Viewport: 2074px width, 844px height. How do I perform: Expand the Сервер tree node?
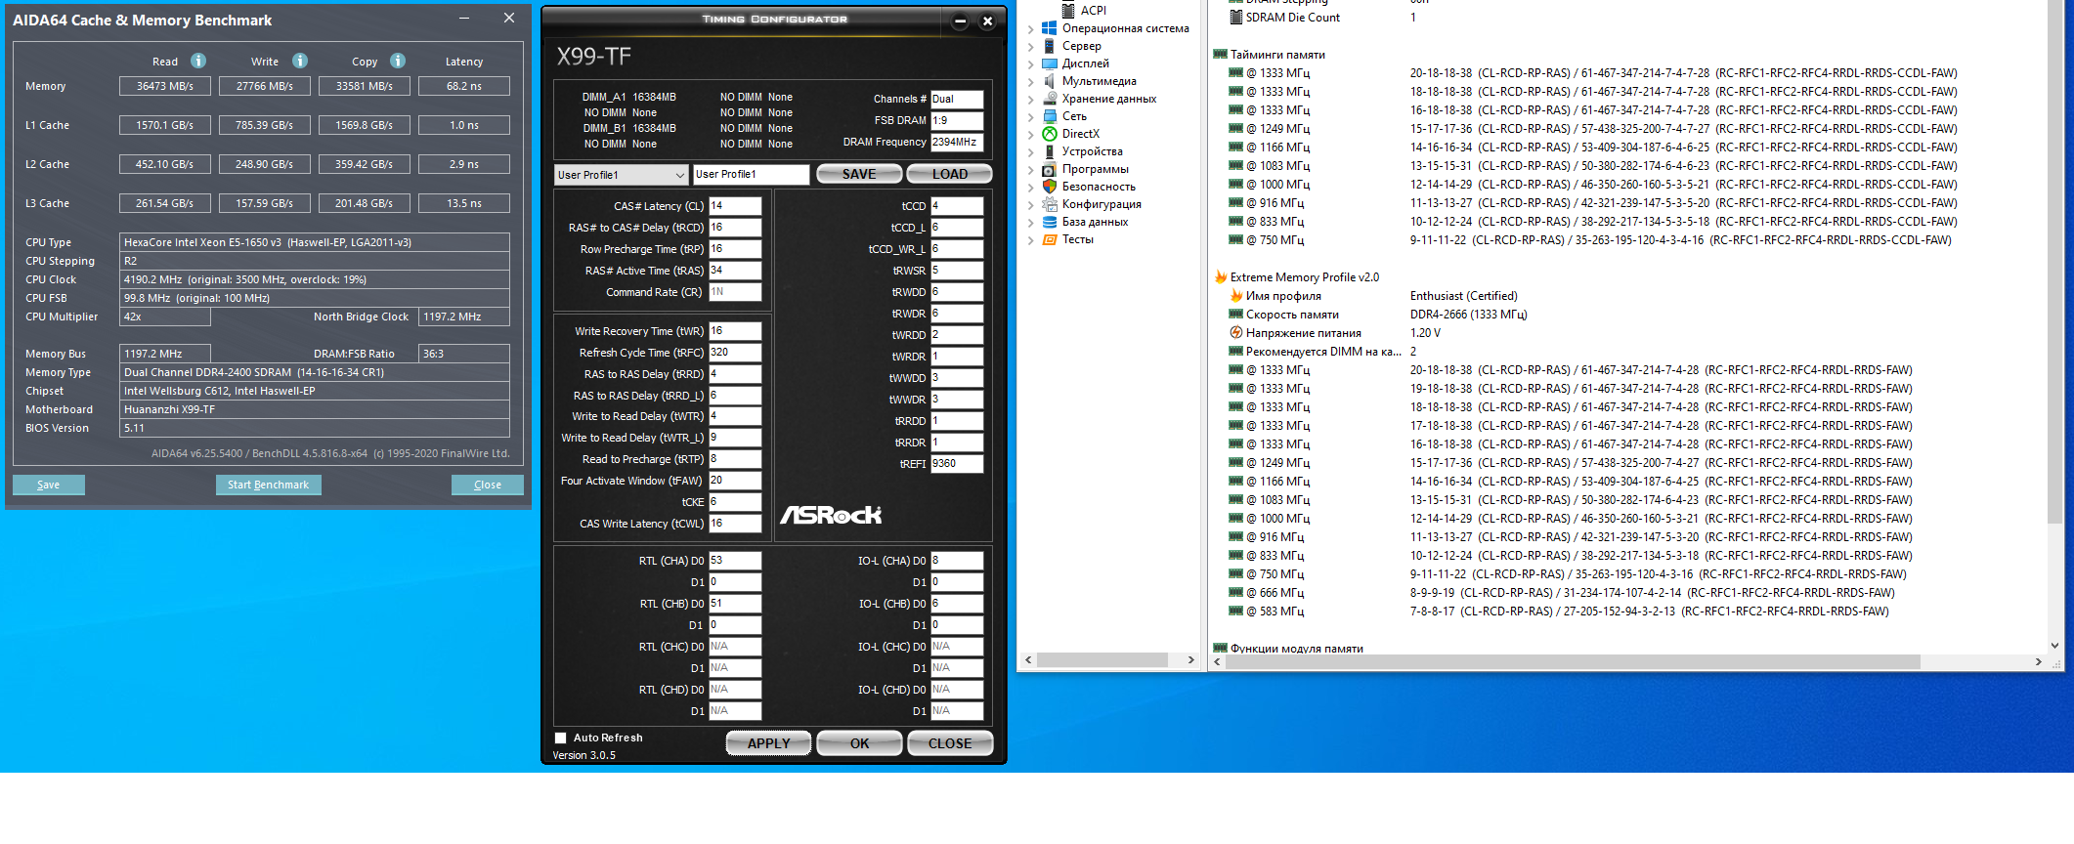click(1030, 47)
